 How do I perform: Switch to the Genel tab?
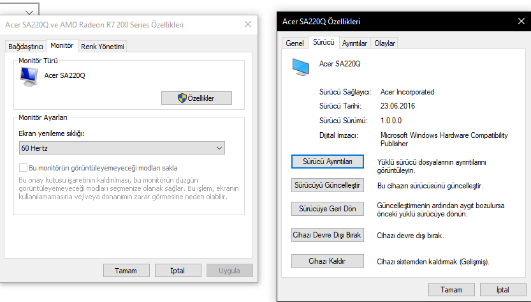coord(295,43)
